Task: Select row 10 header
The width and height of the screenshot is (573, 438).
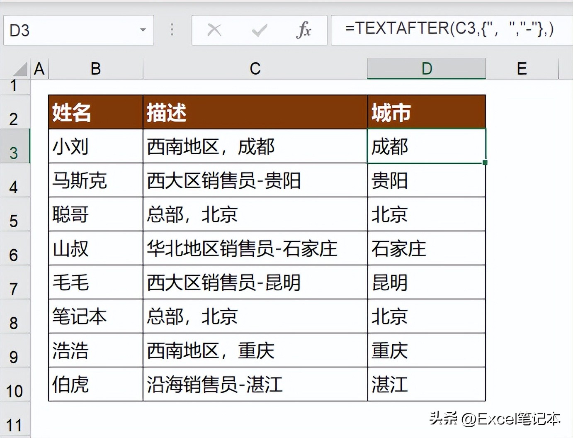Action: point(15,384)
